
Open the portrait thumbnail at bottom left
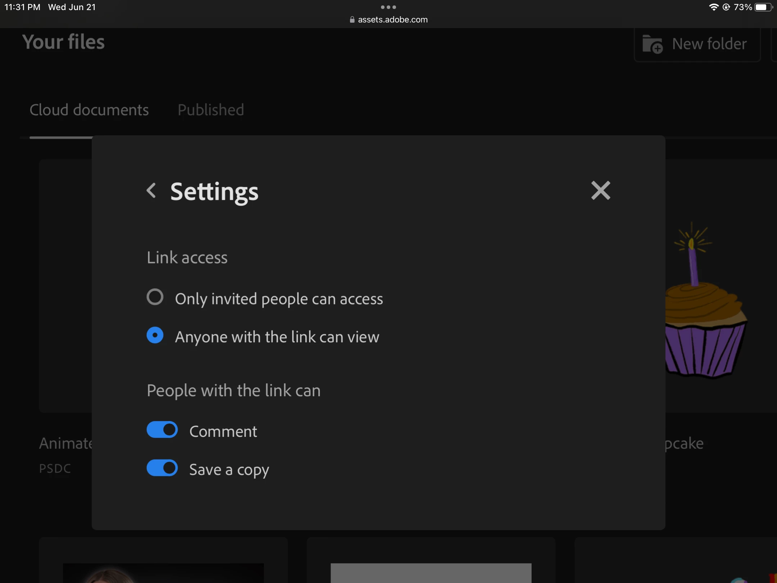click(x=163, y=573)
